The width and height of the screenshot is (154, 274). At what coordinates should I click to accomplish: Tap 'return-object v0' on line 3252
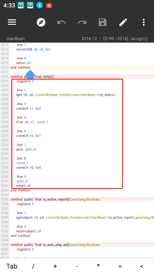(29, 231)
